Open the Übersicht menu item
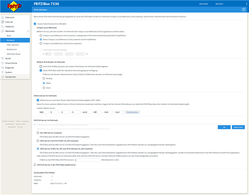Viewport: 249px width, 195px height. point(10,17)
